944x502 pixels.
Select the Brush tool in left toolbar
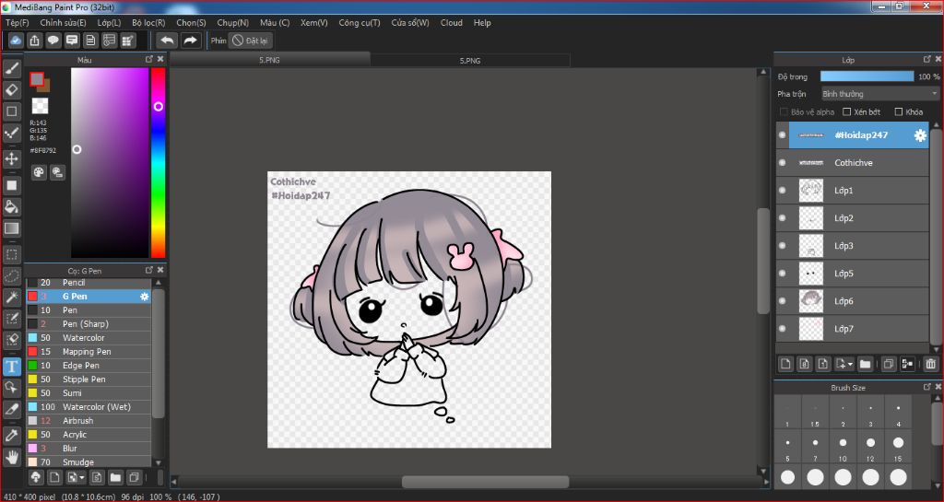[11, 69]
